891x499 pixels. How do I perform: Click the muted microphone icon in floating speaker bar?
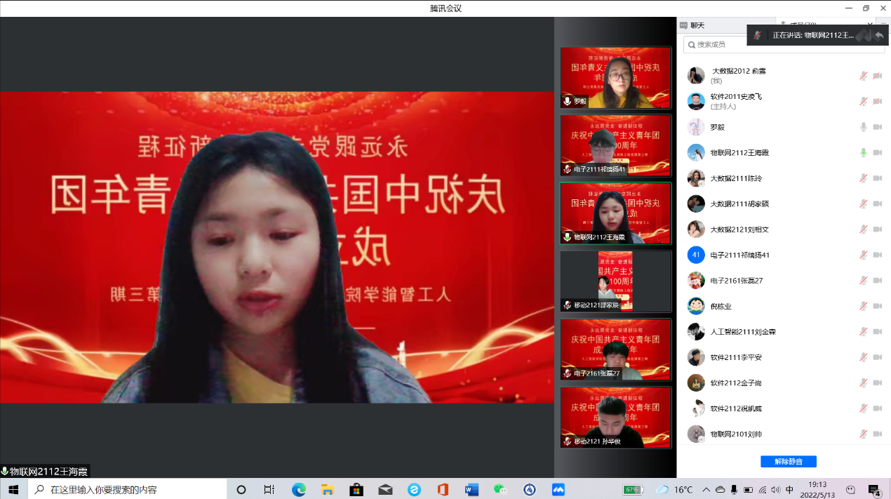tap(758, 35)
